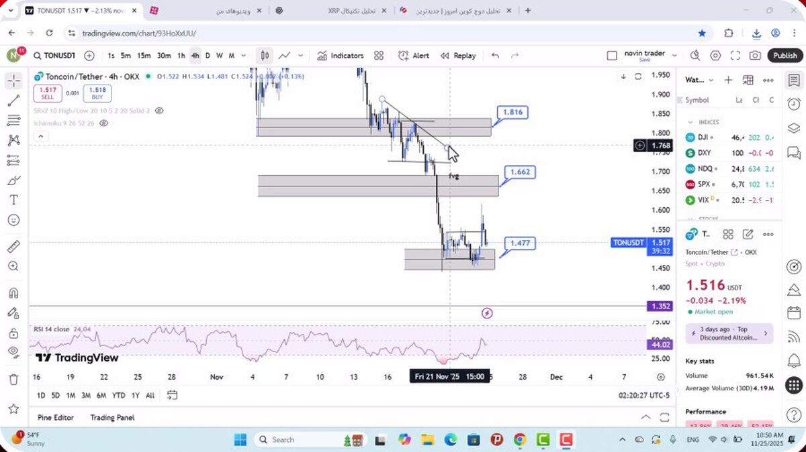
Task: Expand the chart type dropdown arrow
Action: point(300,56)
